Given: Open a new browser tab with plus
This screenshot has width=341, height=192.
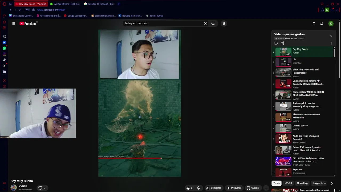Looking at the screenshot, I should 119,4.
